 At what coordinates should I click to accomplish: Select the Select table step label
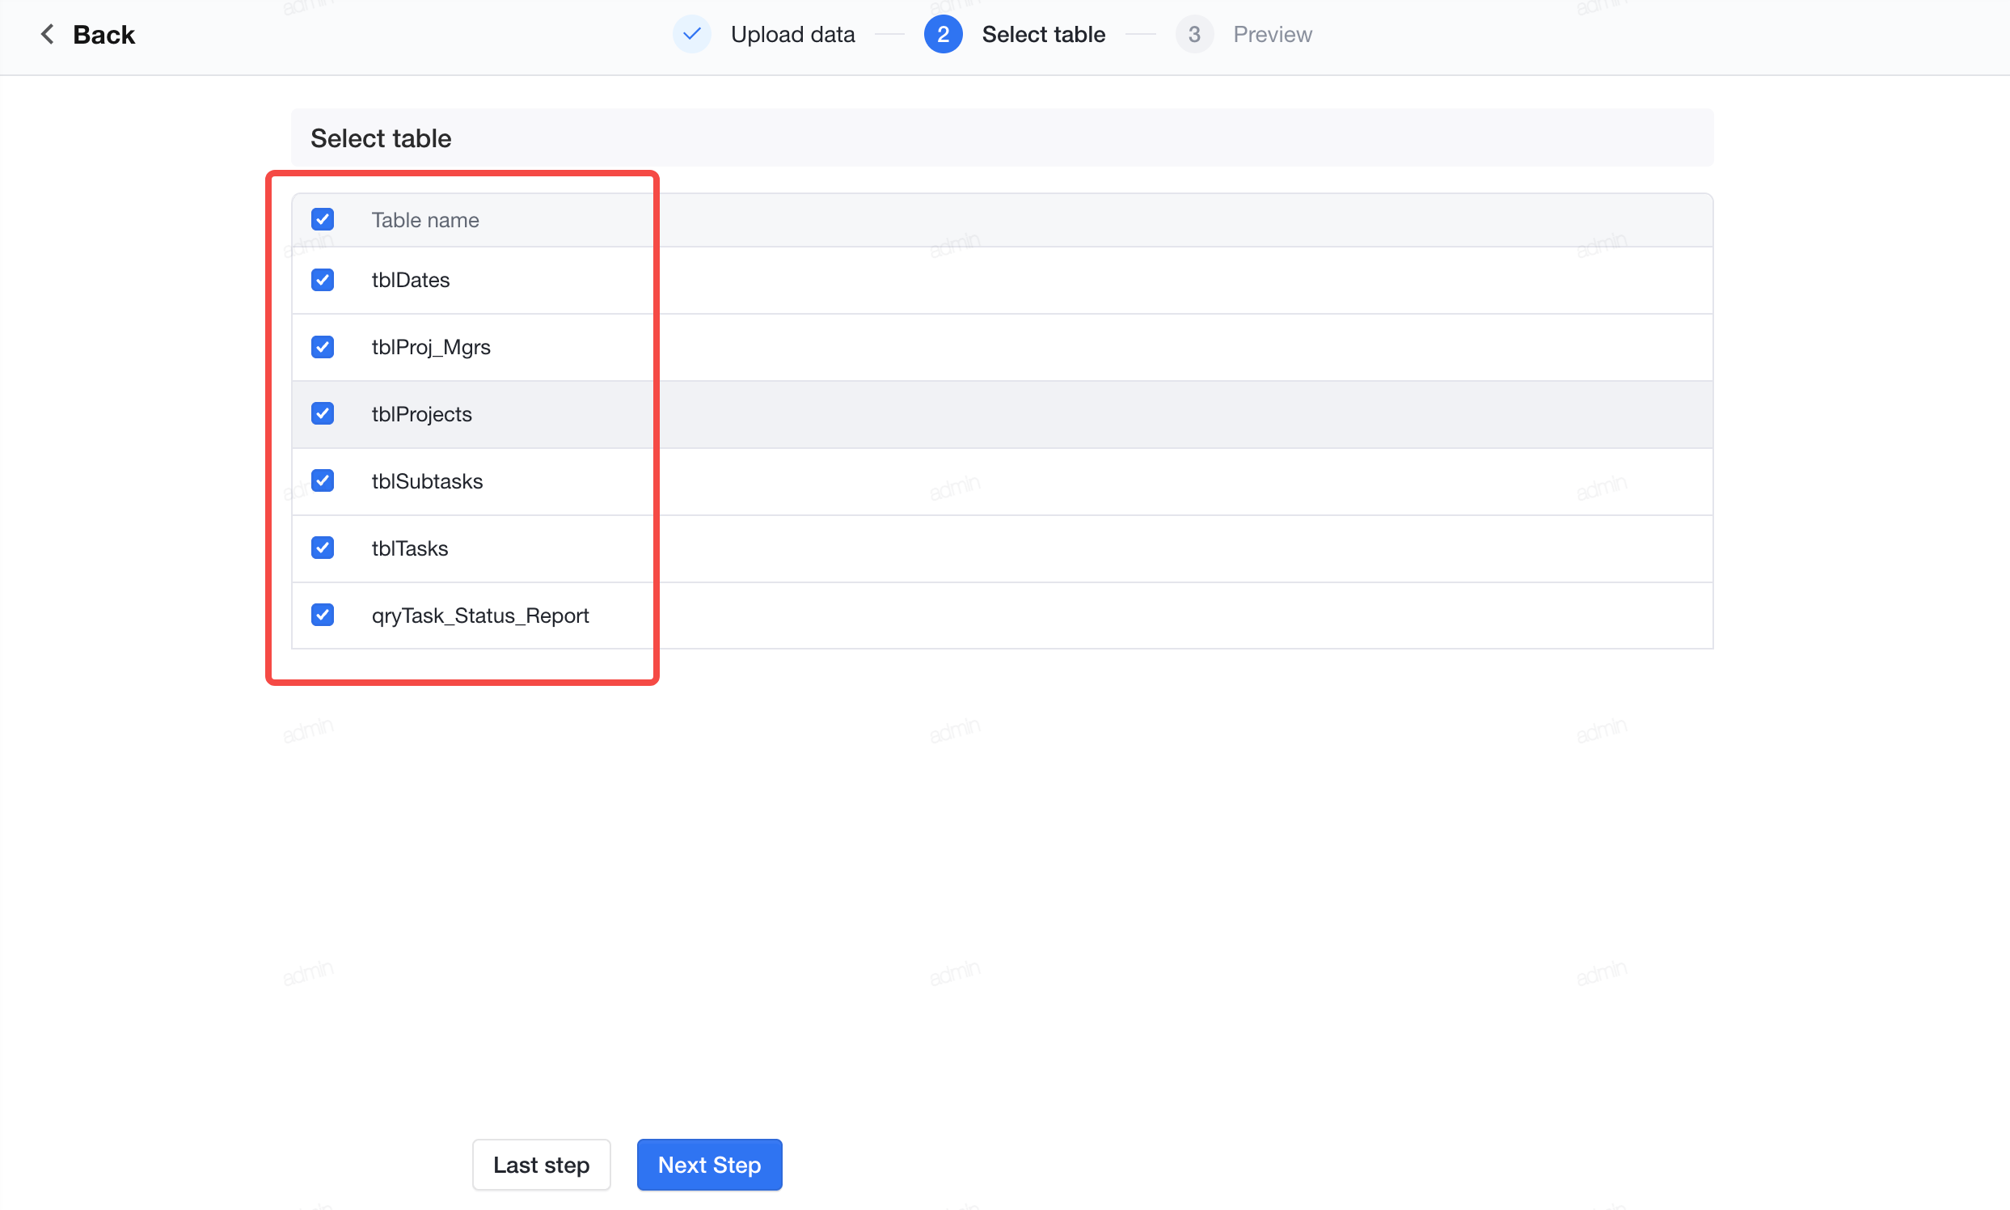tap(1042, 34)
